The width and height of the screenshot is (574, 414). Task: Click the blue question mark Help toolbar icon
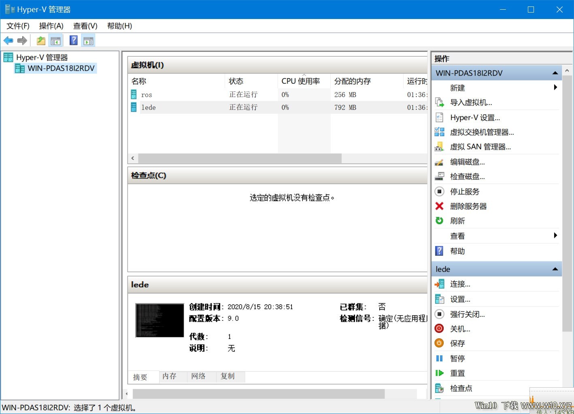74,40
